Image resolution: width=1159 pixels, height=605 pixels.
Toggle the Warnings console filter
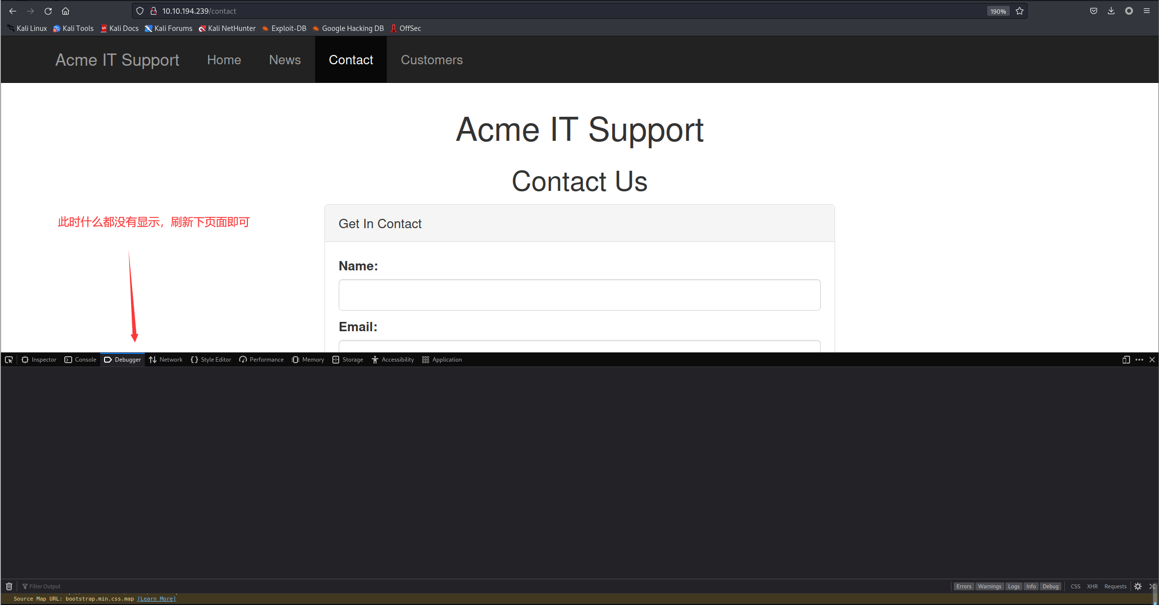click(x=989, y=586)
